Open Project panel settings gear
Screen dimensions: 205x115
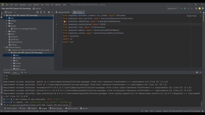point(49,12)
